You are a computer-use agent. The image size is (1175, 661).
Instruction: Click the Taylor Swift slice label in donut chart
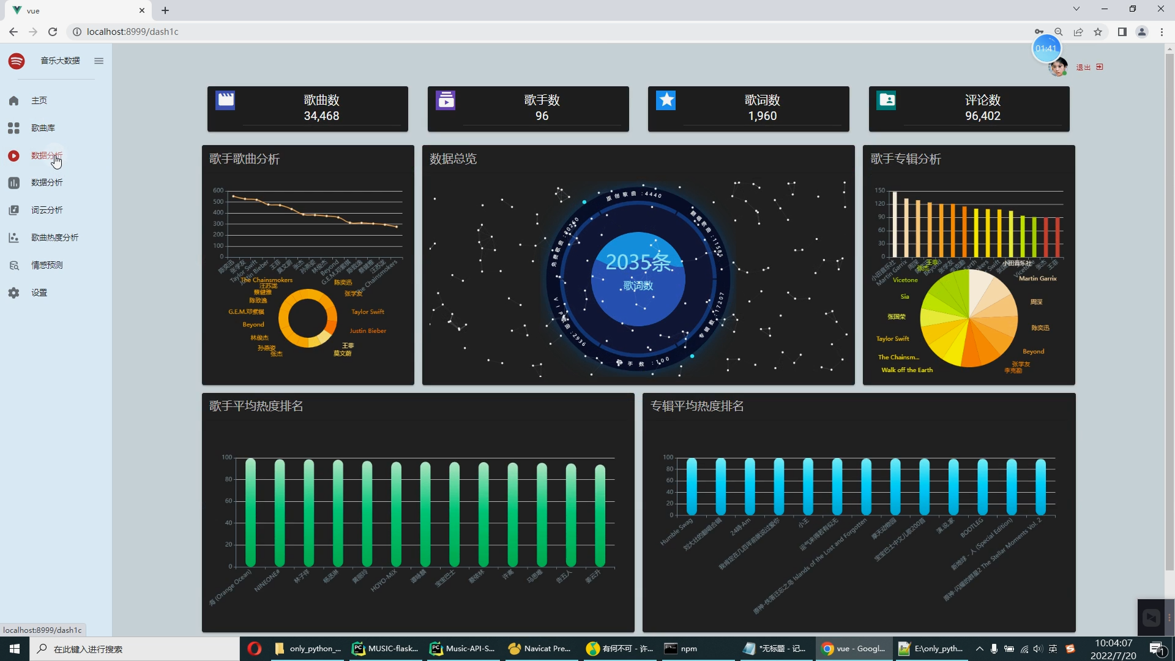(368, 312)
